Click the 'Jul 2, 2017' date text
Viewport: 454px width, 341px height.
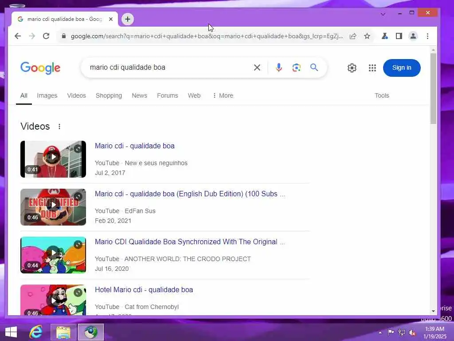pos(110,173)
